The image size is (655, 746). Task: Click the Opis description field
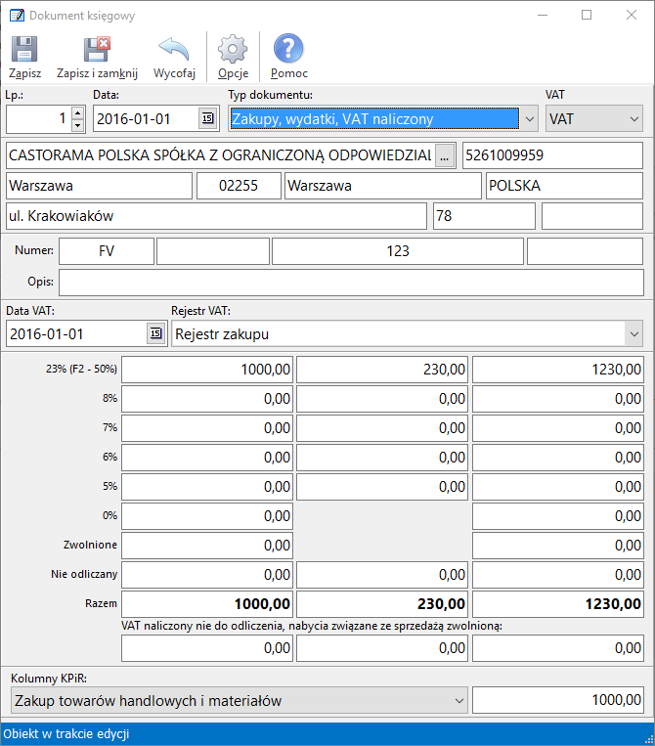click(350, 282)
